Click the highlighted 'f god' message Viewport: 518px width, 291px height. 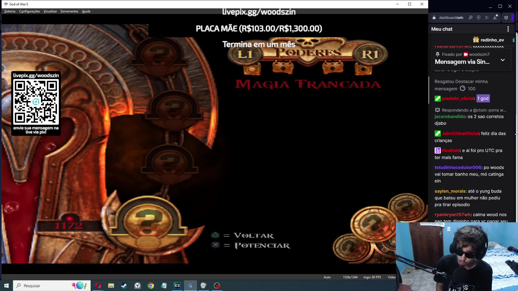(x=483, y=98)
